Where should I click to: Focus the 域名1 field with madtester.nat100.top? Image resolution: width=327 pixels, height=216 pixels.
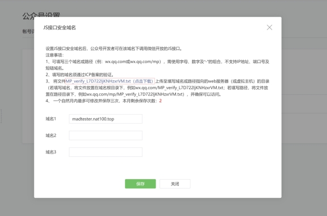(x=106, y=119)
